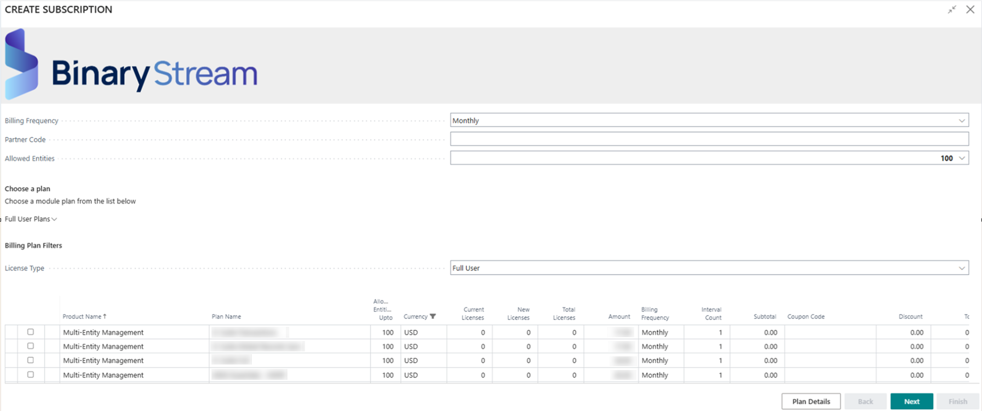Image resolution: width=982 pixels, height=411 pixels.
Task: Click the Currency column filter icon
Action: [433, 316]
